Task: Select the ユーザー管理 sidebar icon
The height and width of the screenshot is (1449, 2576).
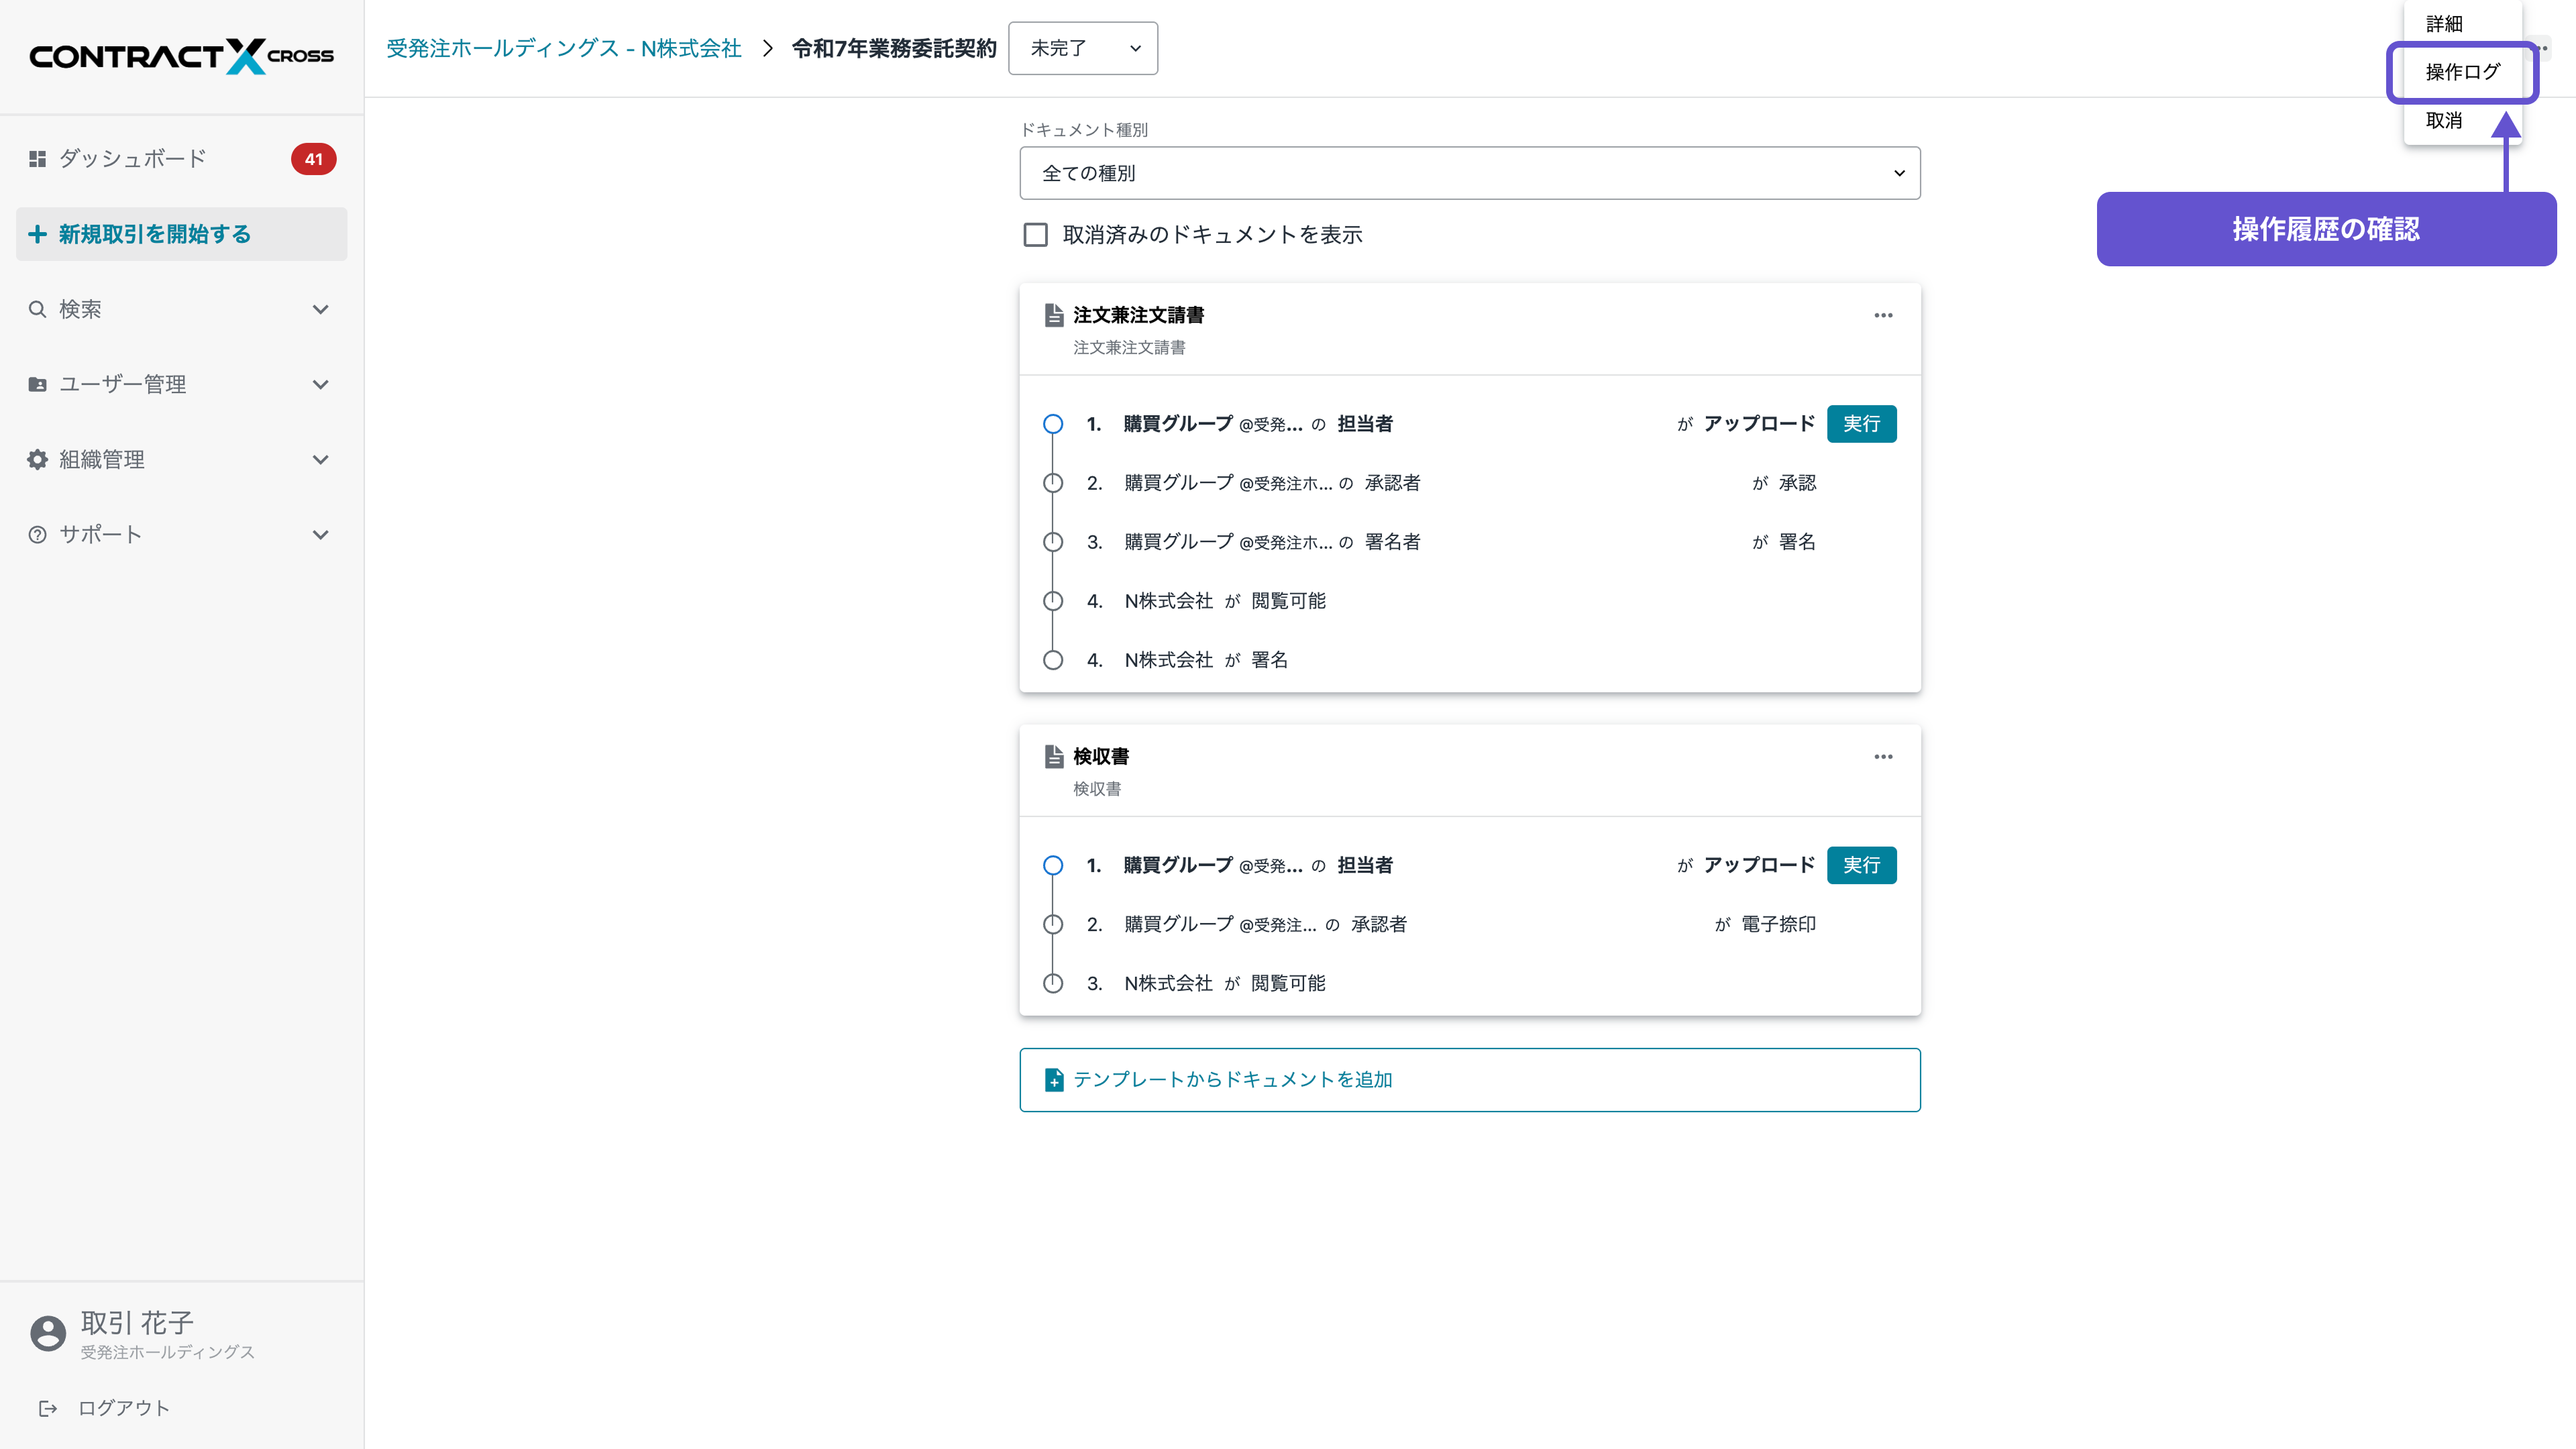Action: pyautogui.click(x=37, y=384)
